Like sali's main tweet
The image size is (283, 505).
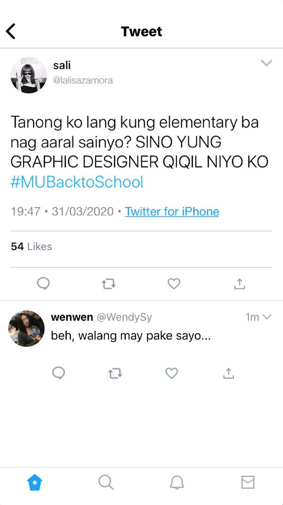[x=174, y=284]
